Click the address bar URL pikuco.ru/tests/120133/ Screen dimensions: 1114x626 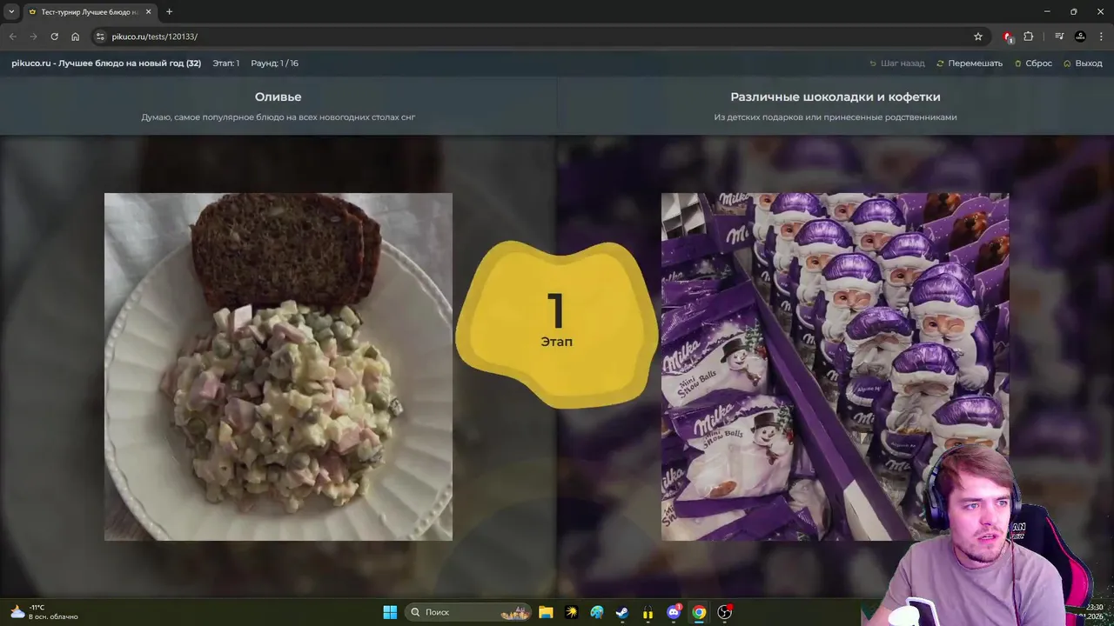[154, 37]
